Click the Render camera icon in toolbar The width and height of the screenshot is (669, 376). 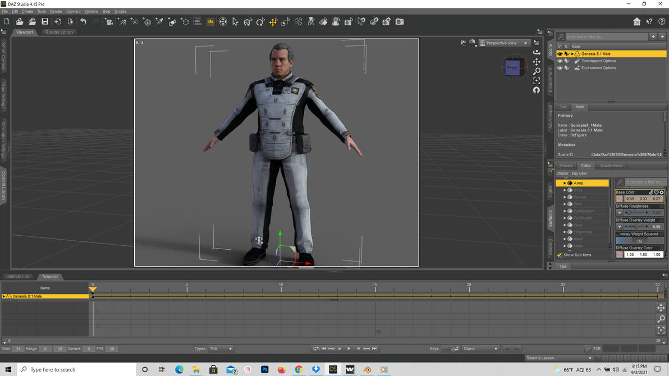click(x=400, y=22)
